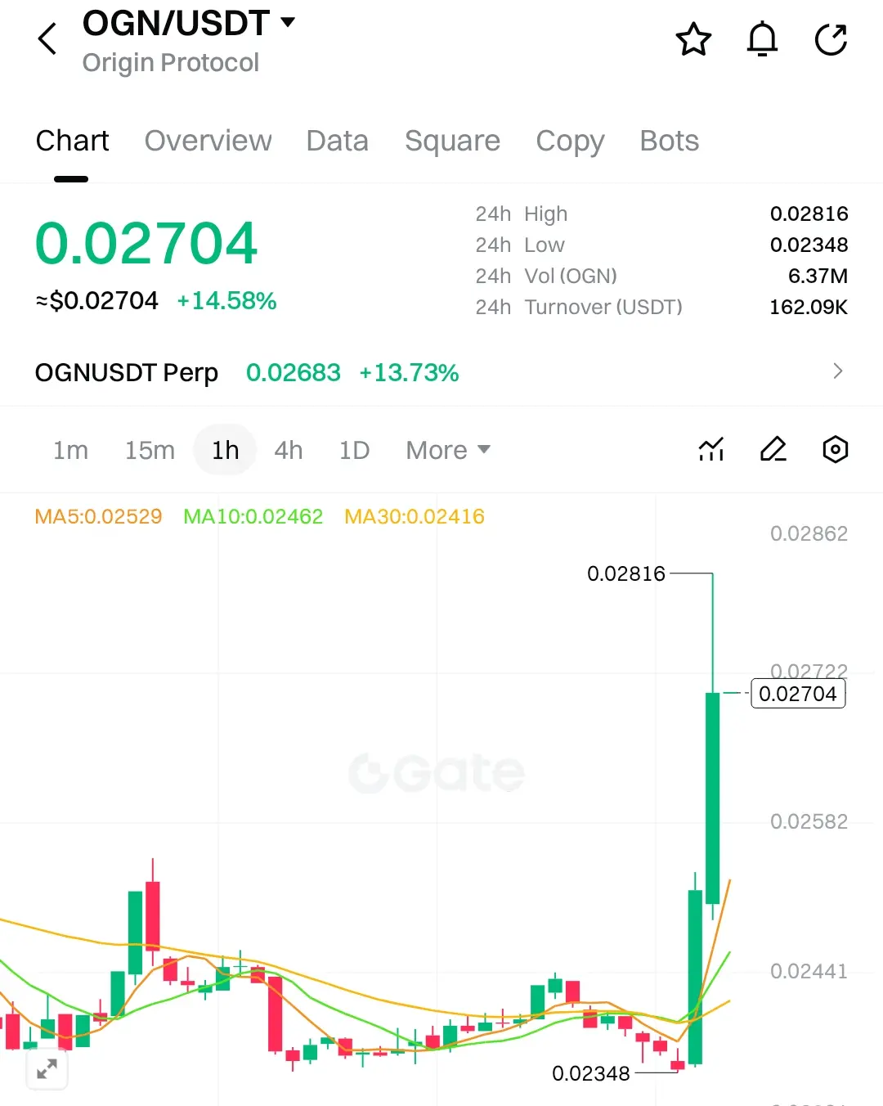
Task: Open the Data tab
Action: pos(337,141)
